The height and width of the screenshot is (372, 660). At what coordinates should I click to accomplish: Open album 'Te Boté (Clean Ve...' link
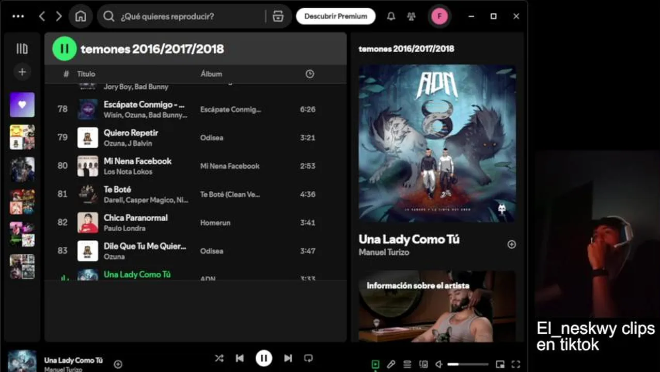click(x=230, y=194)
